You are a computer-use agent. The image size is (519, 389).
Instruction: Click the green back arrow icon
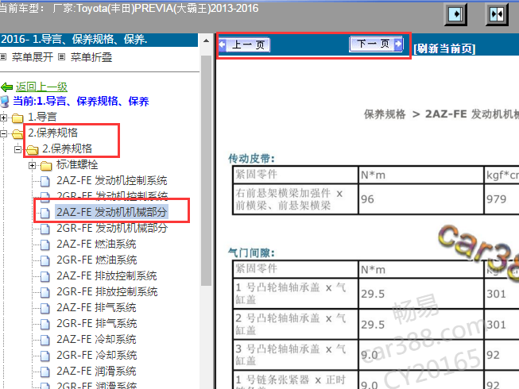coord(7,87)
